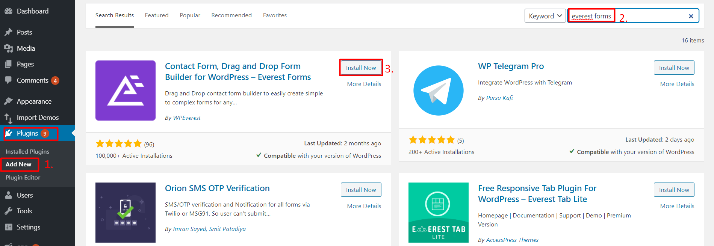Clear the search field with X icon
The width and height of the screenshot is (714, 246).
point(691,16)
